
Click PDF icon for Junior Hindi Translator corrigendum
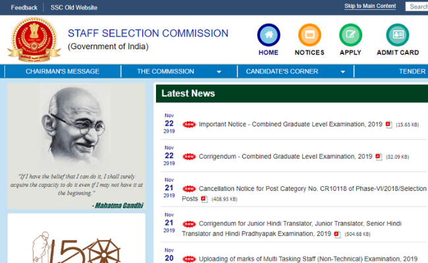point(337,233)
